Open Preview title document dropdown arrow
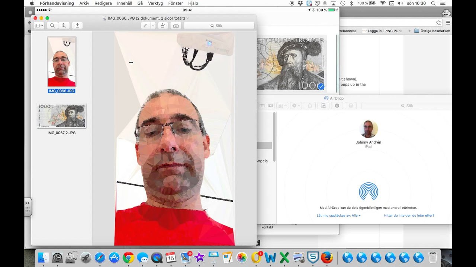Image resolution: width=476 pixels, height=267 pixels. tap(188, 18)
